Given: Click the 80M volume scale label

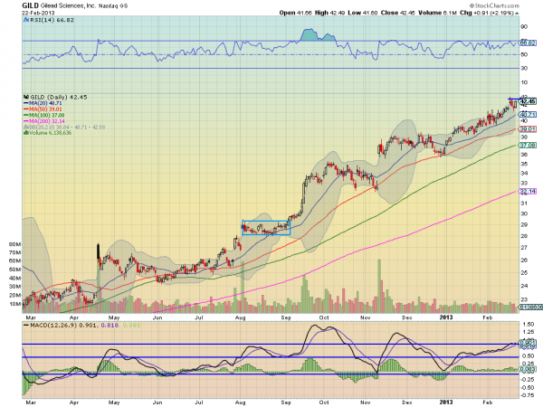Looking at the screenshot, I should point(14,244).
